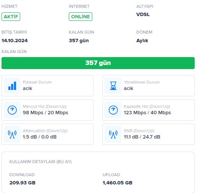This screenshot has height=193, width=201.
Task: Click the bar chart icon for Fiziksel Durum
Action: click(12, 86)
